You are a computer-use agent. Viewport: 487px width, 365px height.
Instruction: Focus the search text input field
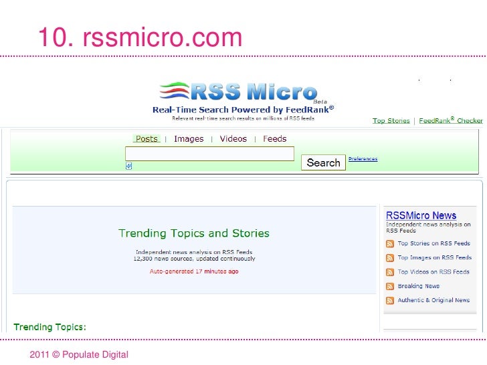[209, 154]
